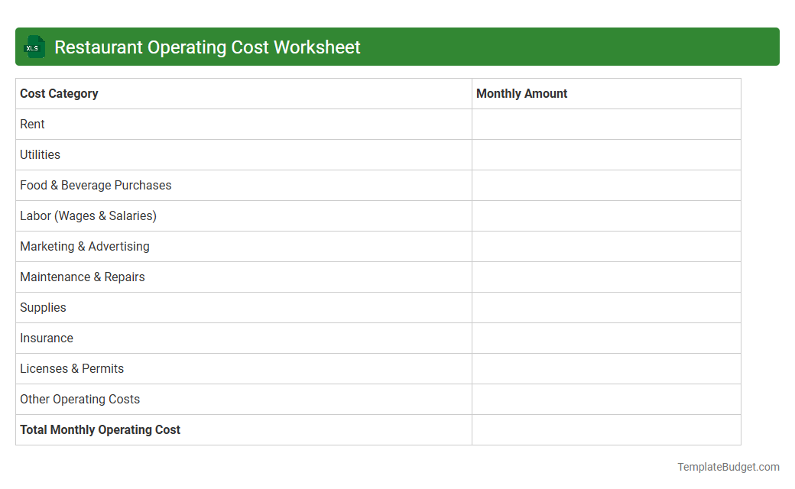Select the Rent cost category row
Viewport: 795px width, 489px height.
(x=32, y=124)
